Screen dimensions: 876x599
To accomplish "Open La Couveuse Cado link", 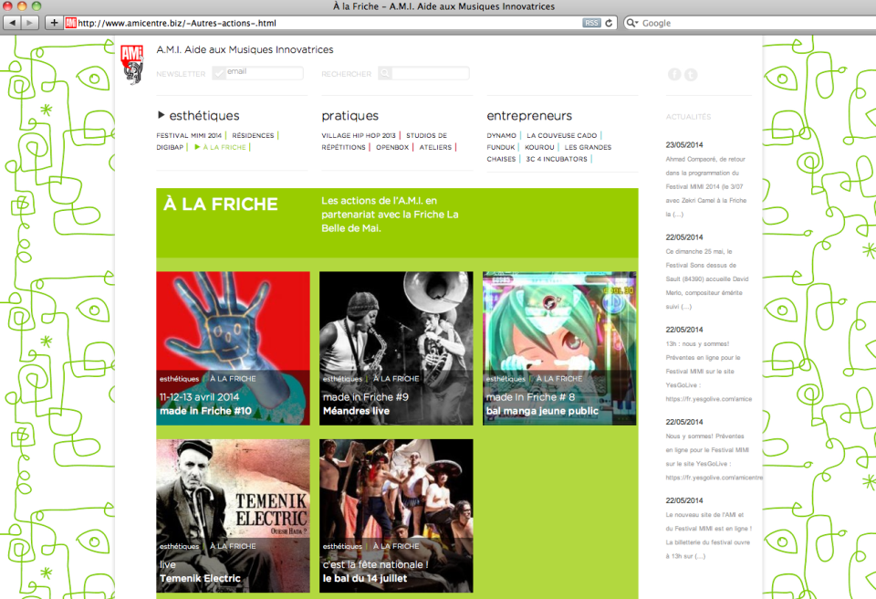I will pos(561,135).
